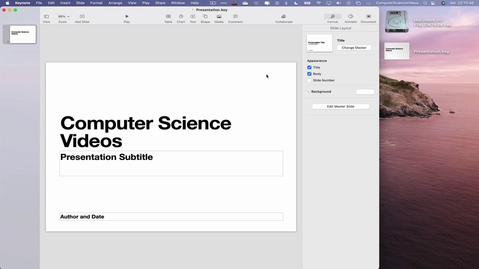Image resolution: width=479 pixels, height=269 pixels.
Task: Click the Change Master button
Action: [354, 47]
